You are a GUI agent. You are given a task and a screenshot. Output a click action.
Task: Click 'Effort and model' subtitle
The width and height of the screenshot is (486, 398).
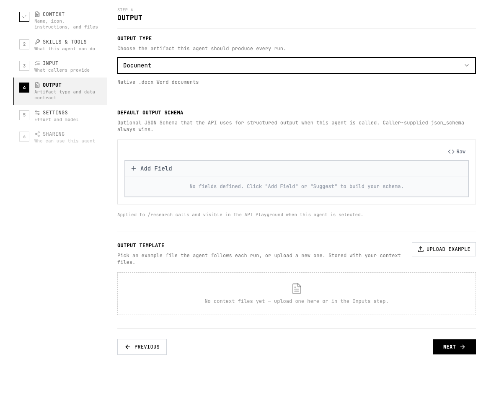pos(57,119)
